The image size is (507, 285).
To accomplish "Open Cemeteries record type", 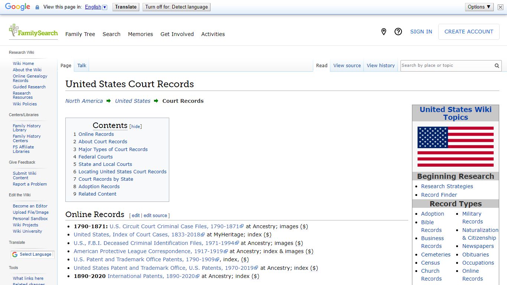I will (x=436, y=255).
